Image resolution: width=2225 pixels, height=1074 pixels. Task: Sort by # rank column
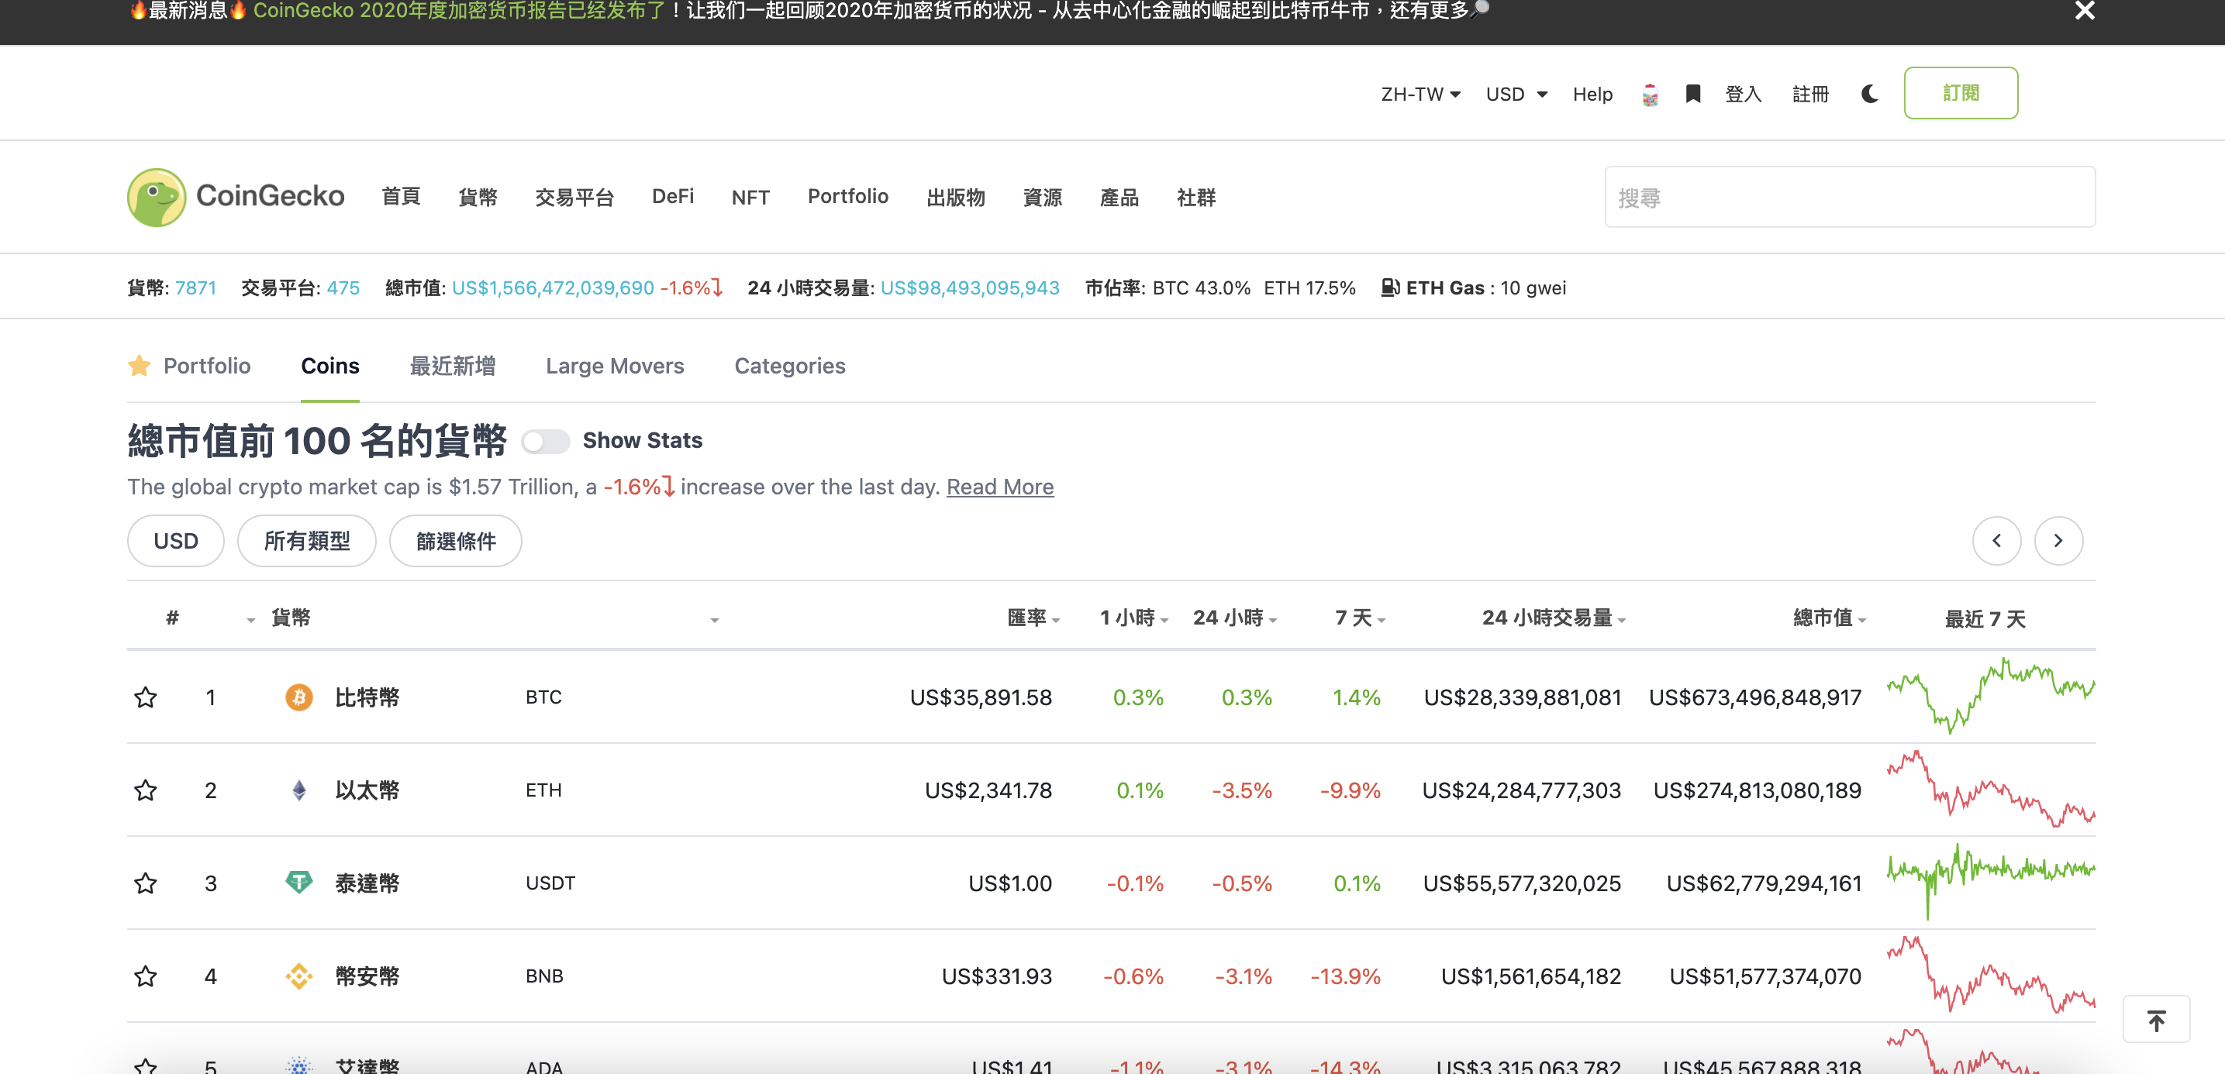coord(173,618)
